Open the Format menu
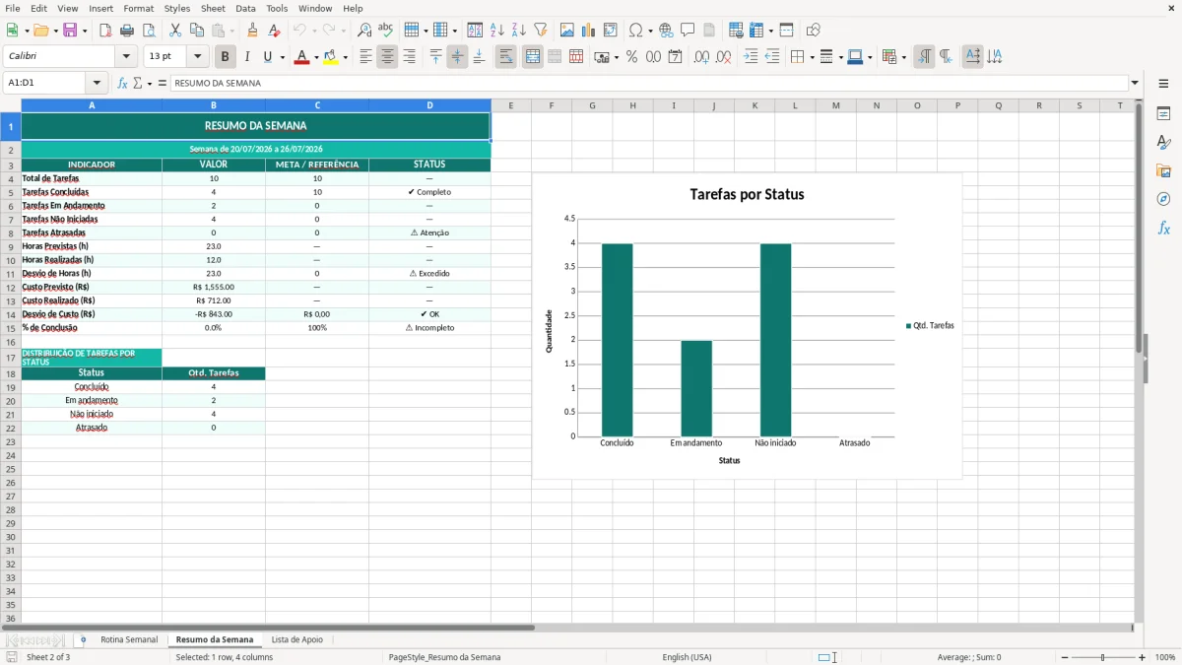This screenshot has height=665, width=1182. 139,8
